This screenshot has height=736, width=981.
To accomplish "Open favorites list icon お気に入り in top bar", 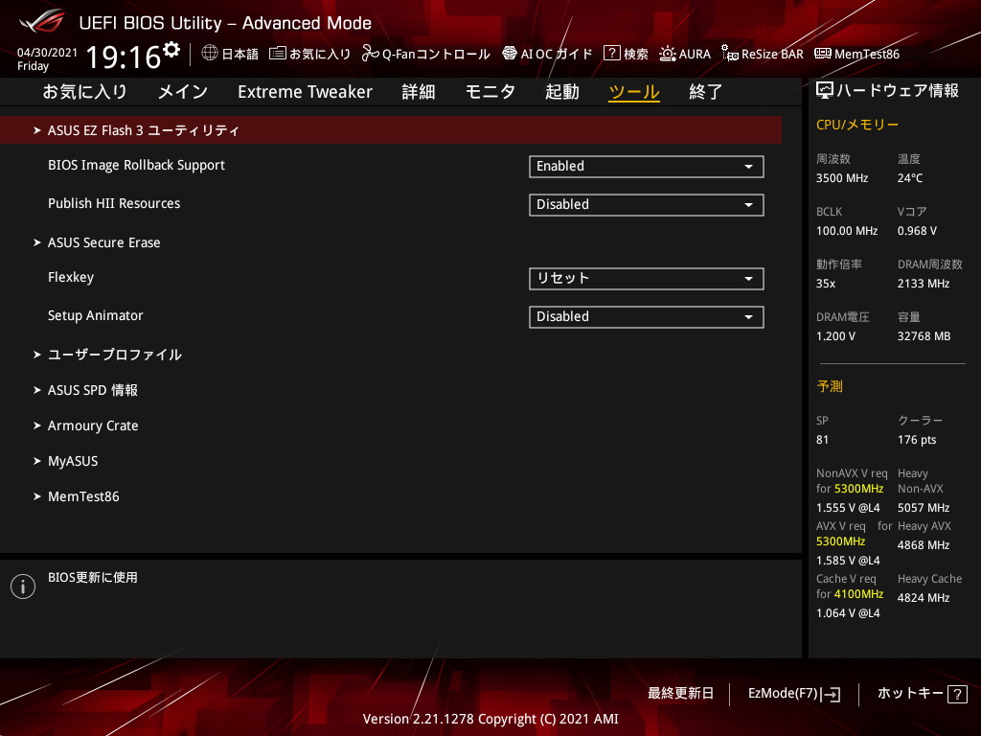I will click(x=277, y=54).
